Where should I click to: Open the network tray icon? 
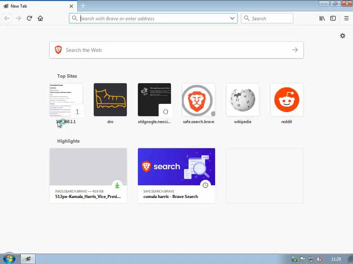pyautogui.click(x=311, y=259)
